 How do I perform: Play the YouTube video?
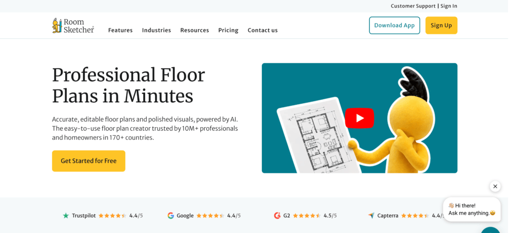(x=359, y=118)
